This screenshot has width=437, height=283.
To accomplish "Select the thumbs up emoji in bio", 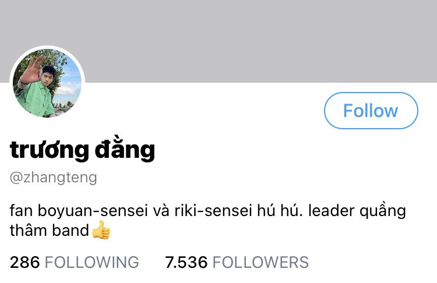I will [101, 230].
